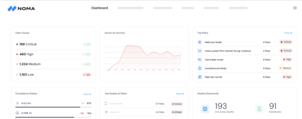Open the Unmaintained Model risk entry
302x119 pixels.
pos(245,68)
